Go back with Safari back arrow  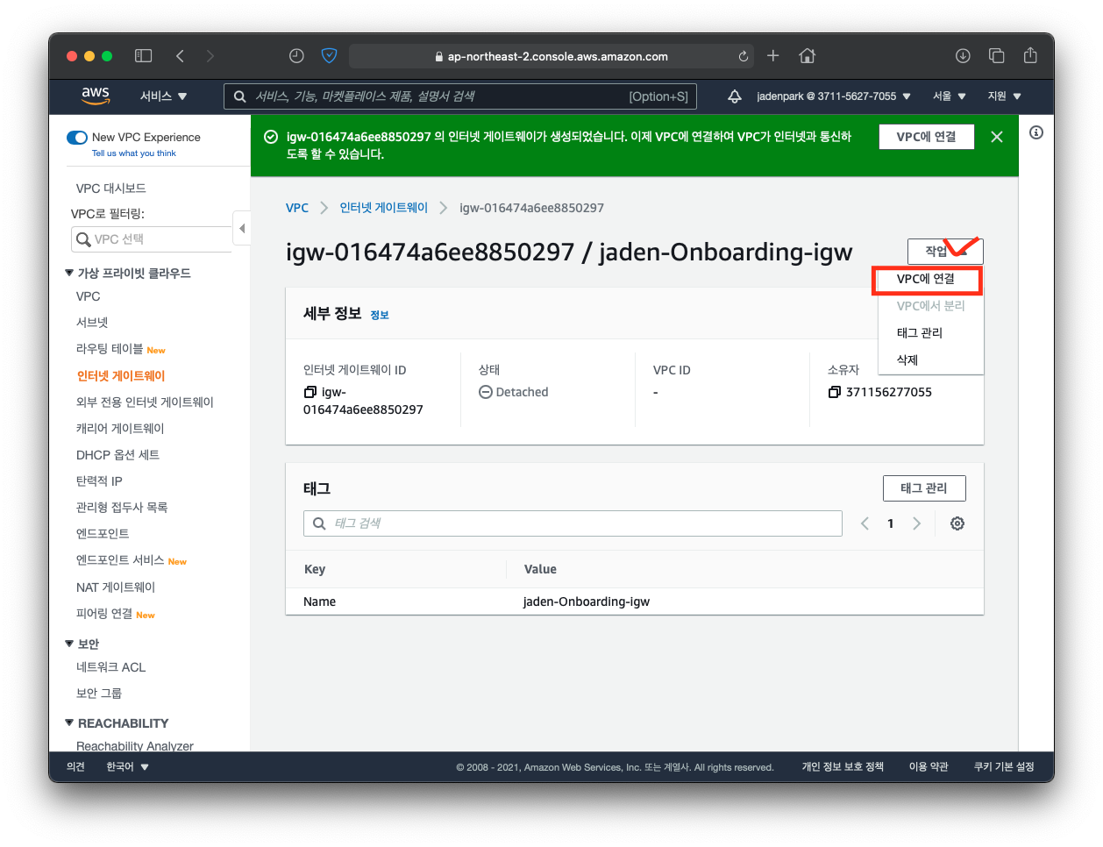[x=180, y=56]
